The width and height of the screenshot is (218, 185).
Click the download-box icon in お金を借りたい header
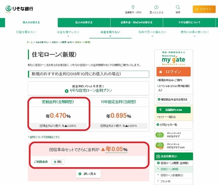[158, 156]
